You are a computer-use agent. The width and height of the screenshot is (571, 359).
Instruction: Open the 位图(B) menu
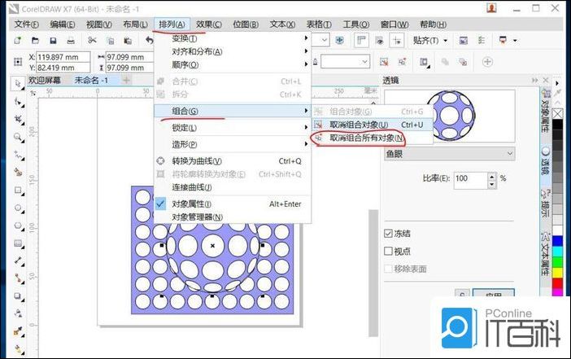[x=246, y=24]
